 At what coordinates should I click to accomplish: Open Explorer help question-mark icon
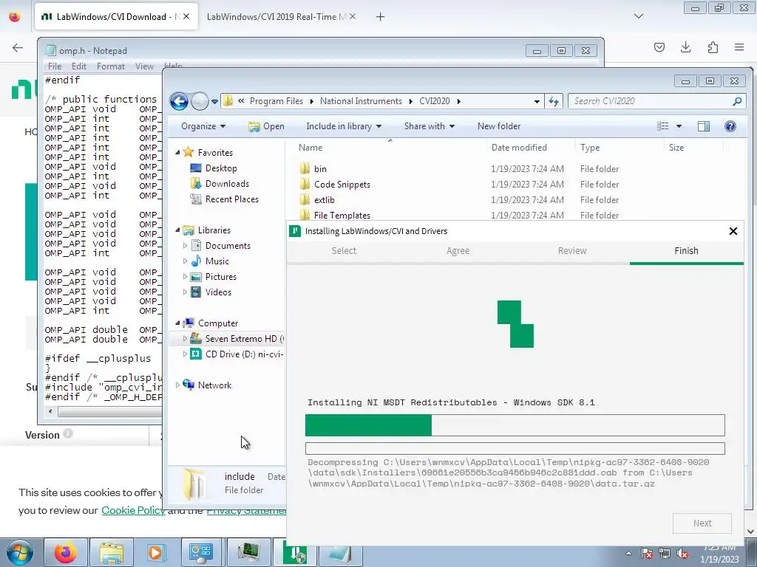pos(730,126)
